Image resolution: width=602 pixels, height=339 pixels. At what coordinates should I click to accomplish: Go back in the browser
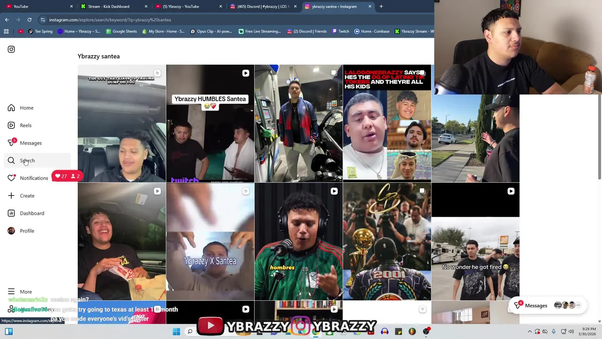pyautogui.click(x=7, y=20)
